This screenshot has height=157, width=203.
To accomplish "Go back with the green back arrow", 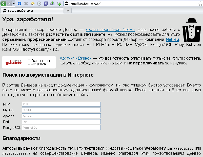I will 3,4.
